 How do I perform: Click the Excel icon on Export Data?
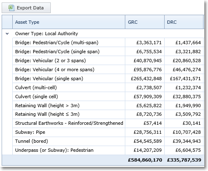click(x=11, y=8)
